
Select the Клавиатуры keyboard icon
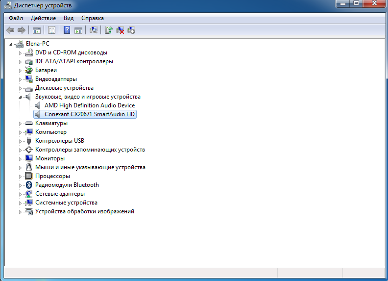pos(29,123)
